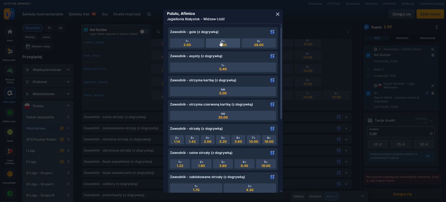
Task: Expand Zawodnik - niecelne strzały row chevron
Action: (346, 140)
